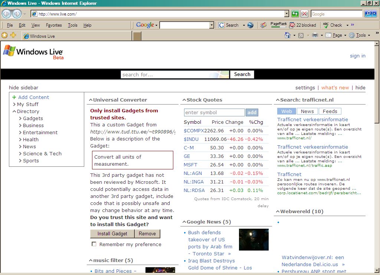380x275 pixels.
Task: Click the new tab button
Action: click(137, 36)
